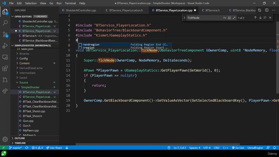Open the Run and Debug view

5,46
